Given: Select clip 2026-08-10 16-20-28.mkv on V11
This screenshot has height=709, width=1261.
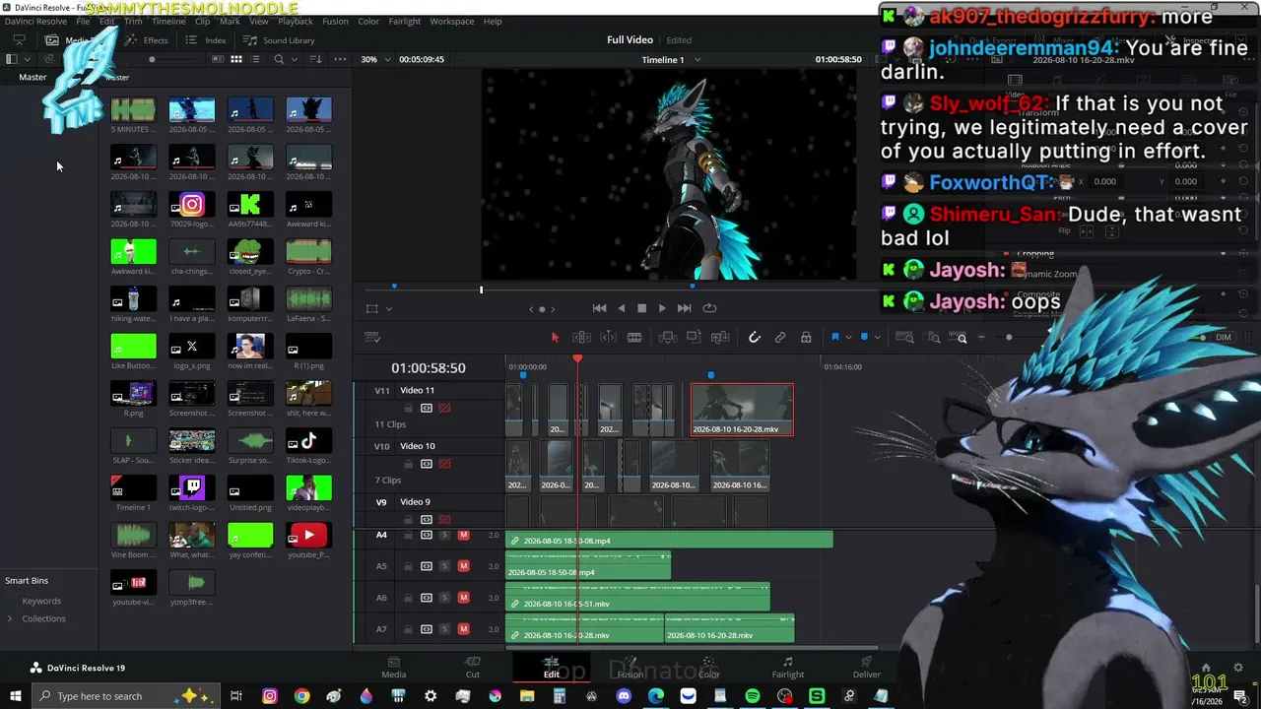Looking at the screenshot, I should click(x=742, y=410).
